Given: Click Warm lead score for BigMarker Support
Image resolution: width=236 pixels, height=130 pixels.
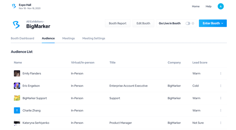Looking at the screenshot, I should (x=196, y=98).
